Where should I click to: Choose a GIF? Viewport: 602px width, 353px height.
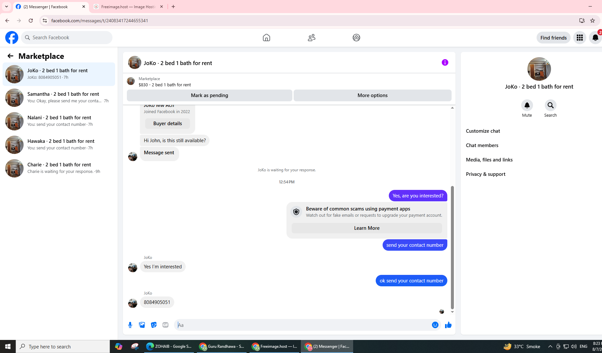165,325
